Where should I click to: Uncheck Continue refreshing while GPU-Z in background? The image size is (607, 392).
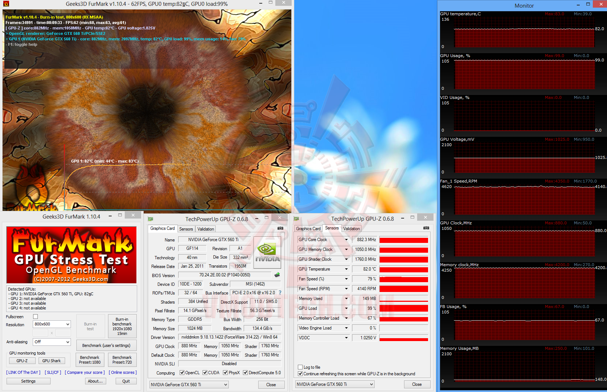click(x=300, y=374)
